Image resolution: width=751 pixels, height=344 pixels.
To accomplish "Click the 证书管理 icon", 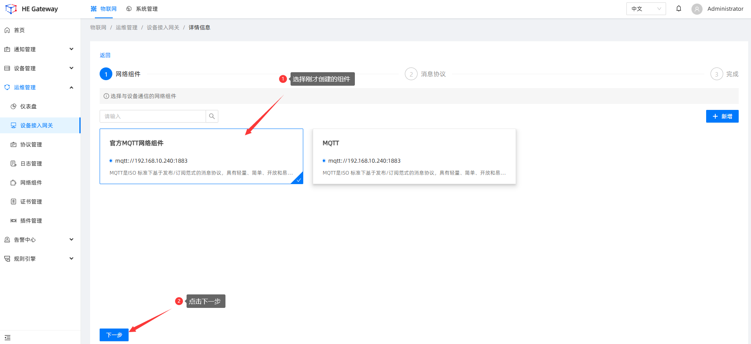I will [x=13, y=202].
